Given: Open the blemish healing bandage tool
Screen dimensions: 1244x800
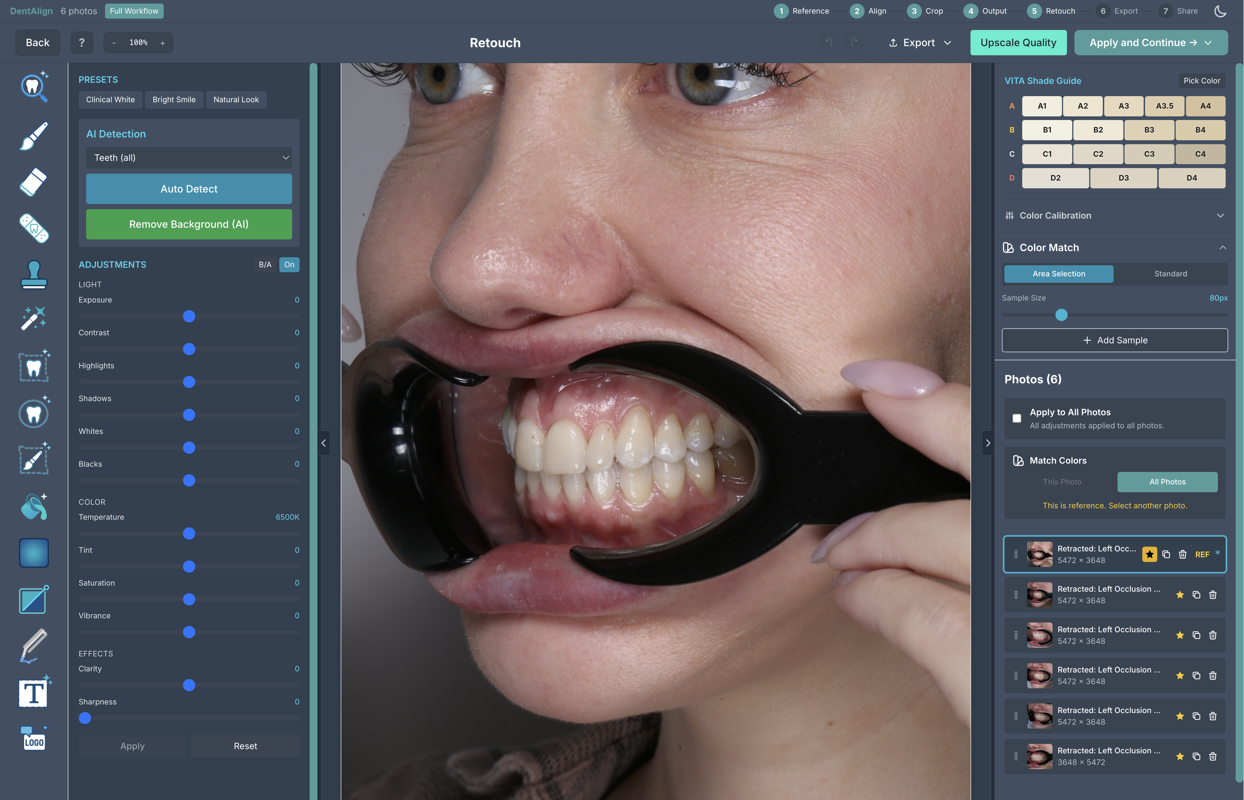Looking at the screenshot, I should pyautogui.click(x=33, y=228).
